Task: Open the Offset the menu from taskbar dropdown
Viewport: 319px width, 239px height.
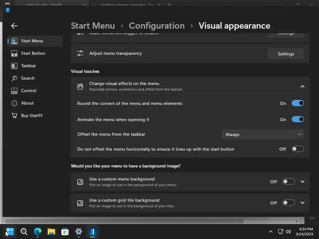Action: 263,134
